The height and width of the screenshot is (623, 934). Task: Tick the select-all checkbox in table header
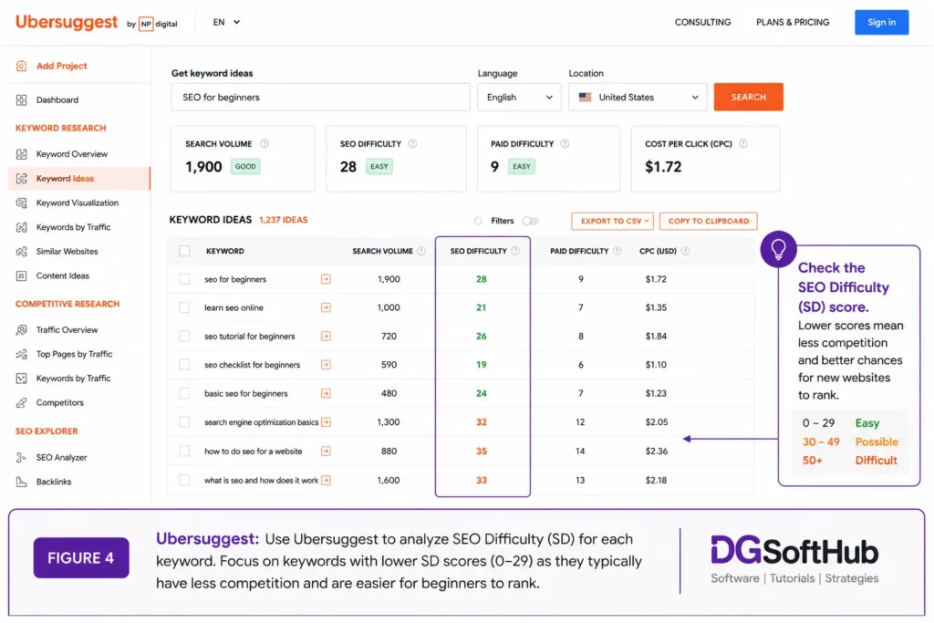pyautogui.click(x=184, y=251)
